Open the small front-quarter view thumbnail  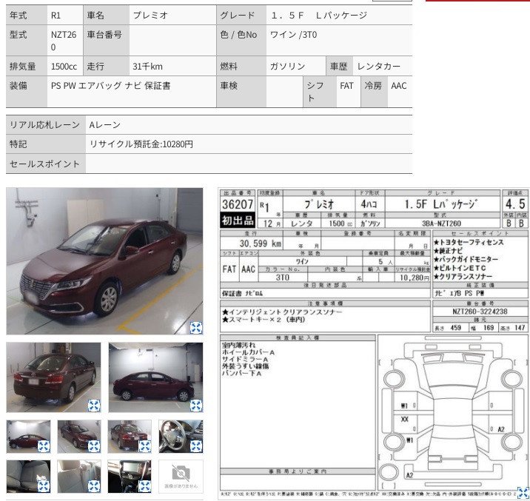[x=79, y=437]
